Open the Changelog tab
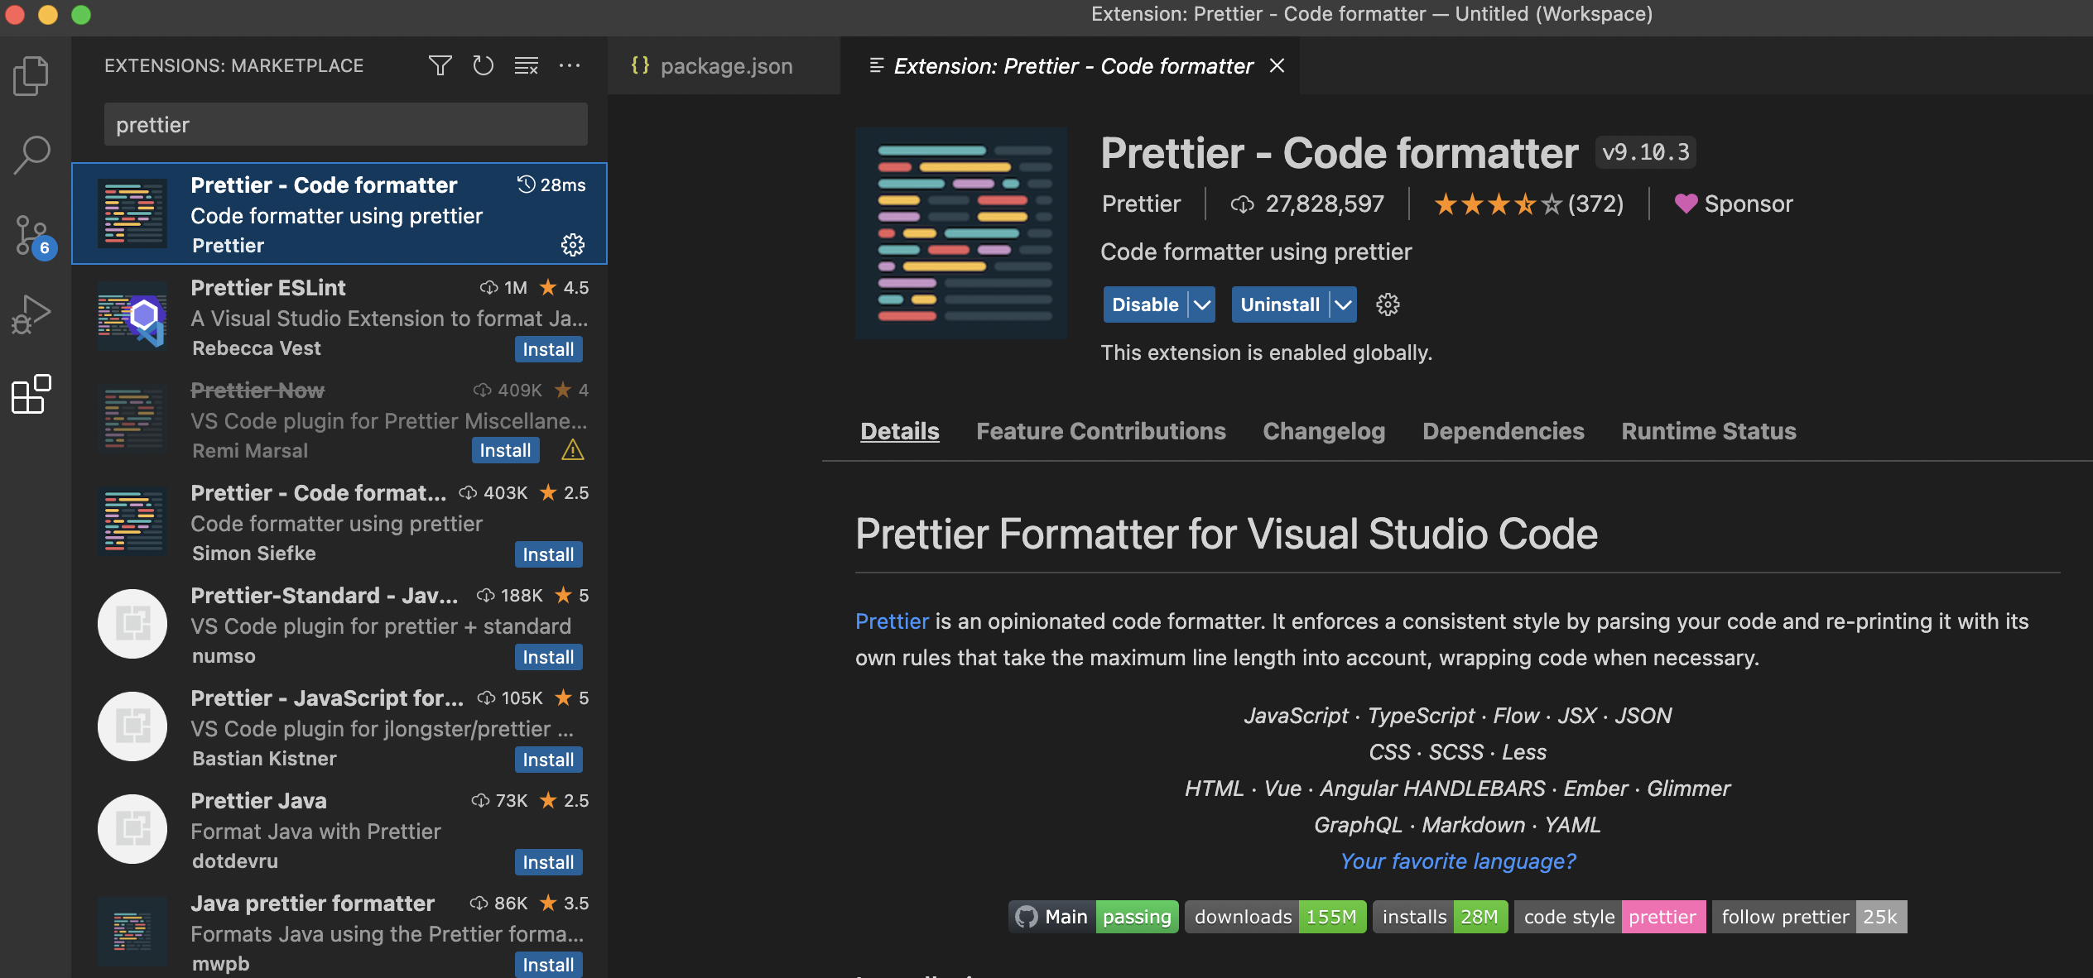This screenshot has width=2093, height=978. pyautogui.click(x=1324, y=431)
